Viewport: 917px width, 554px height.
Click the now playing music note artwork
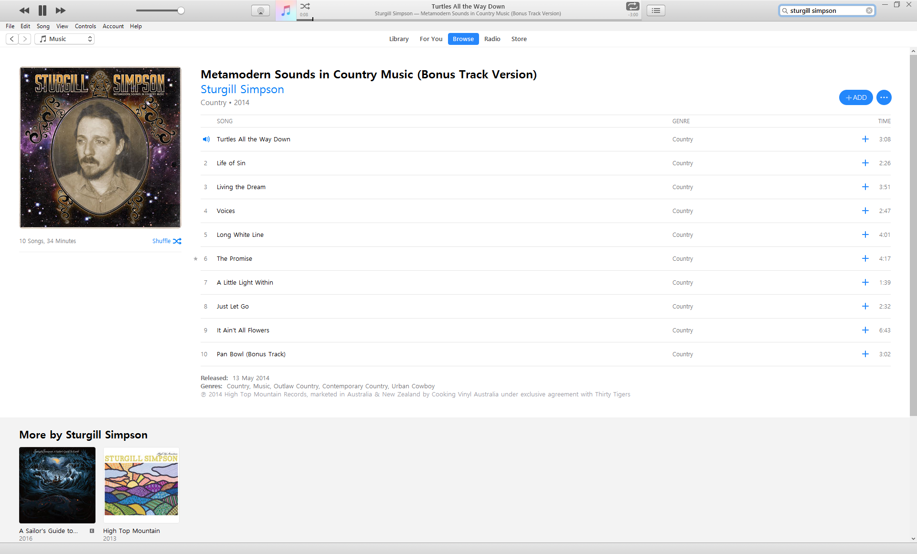[286, 11]
